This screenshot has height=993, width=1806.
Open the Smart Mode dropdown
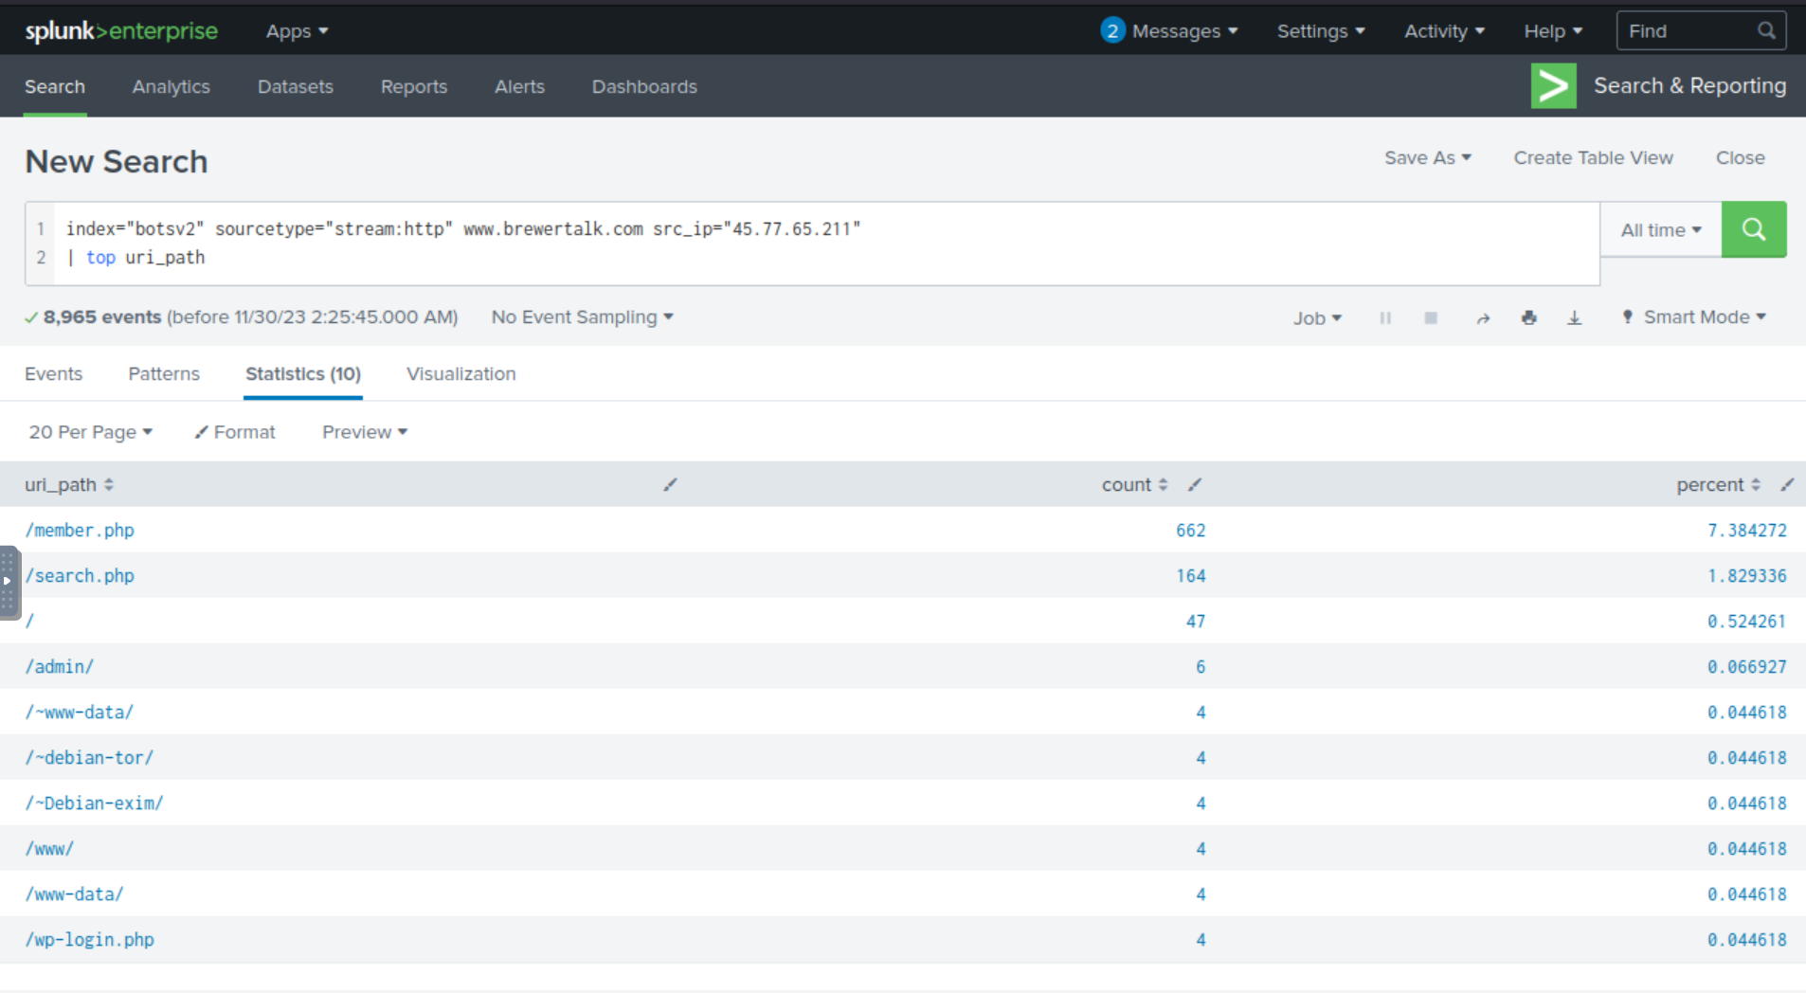pos(1694,317)
